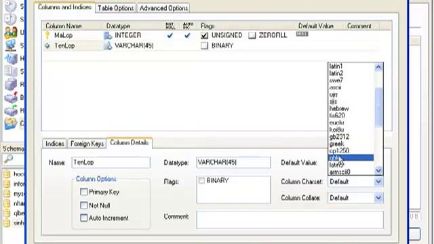Select the 'mys' schema database icon

pos(7,194)
